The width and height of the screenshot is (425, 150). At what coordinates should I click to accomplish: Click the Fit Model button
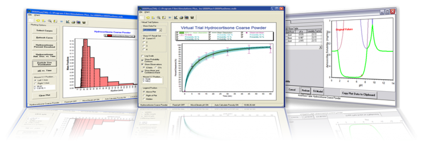318,91
